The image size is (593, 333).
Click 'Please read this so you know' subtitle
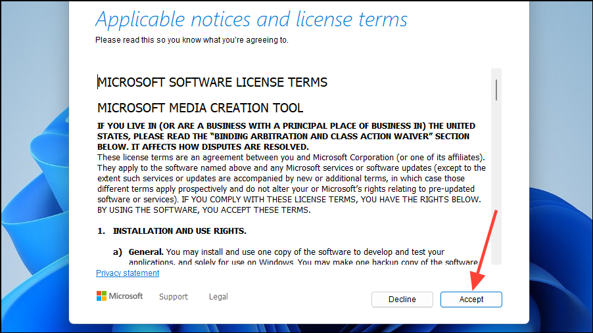coord(192,40)
